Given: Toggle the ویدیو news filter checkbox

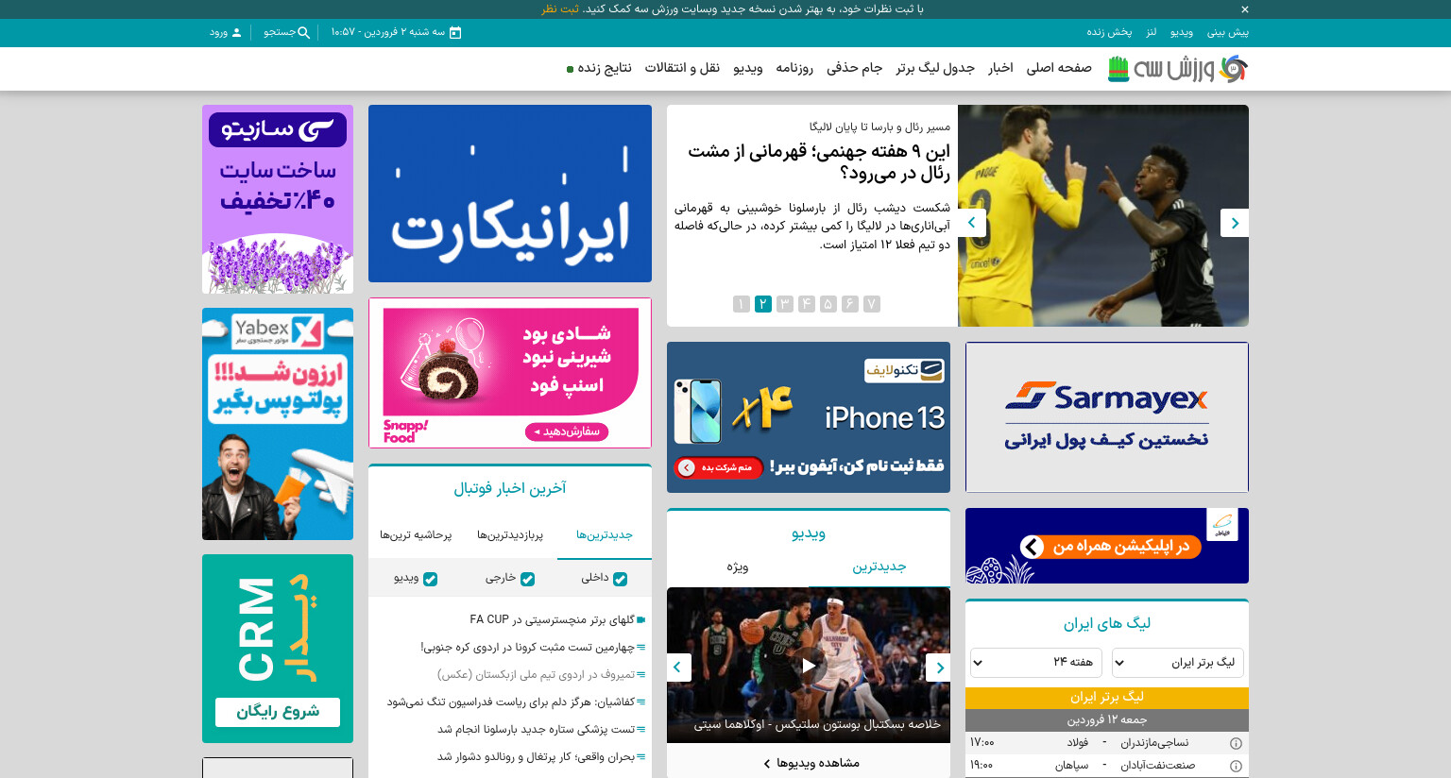Looking at the screenshot, I should click(430, 579).
